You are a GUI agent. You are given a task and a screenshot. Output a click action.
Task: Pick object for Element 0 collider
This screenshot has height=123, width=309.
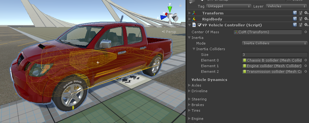306,60
